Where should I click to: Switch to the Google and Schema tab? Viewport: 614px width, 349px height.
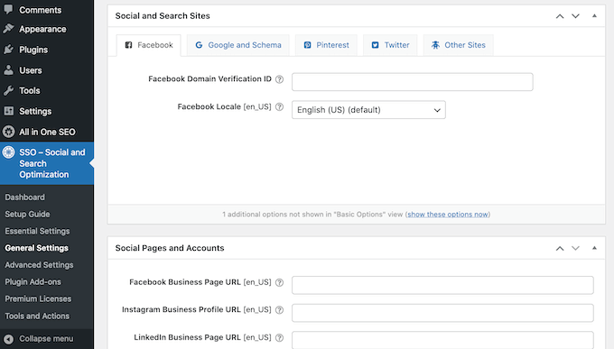(238, 45)
